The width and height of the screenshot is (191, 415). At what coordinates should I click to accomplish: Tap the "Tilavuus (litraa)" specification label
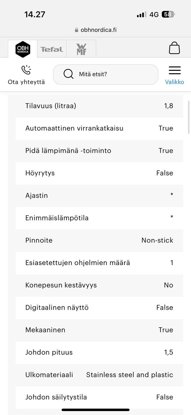point(51,106)
